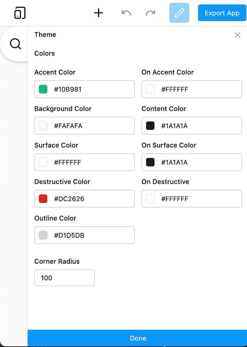Edit the Corner Radius value field

pos(64,278)
